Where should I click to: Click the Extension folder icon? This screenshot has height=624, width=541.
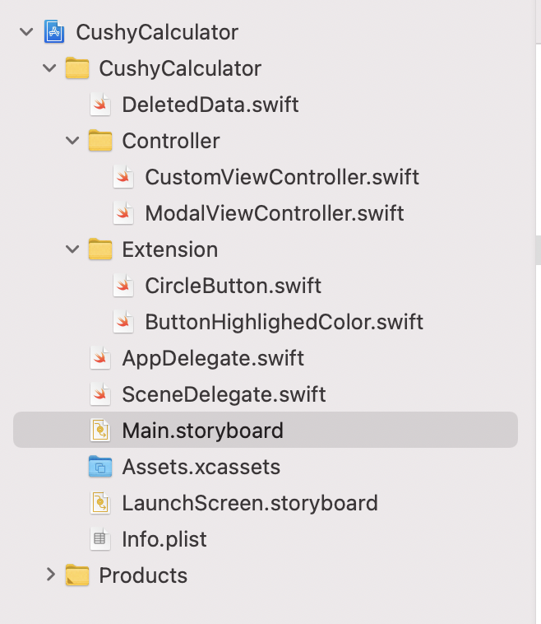pos(100,249)
